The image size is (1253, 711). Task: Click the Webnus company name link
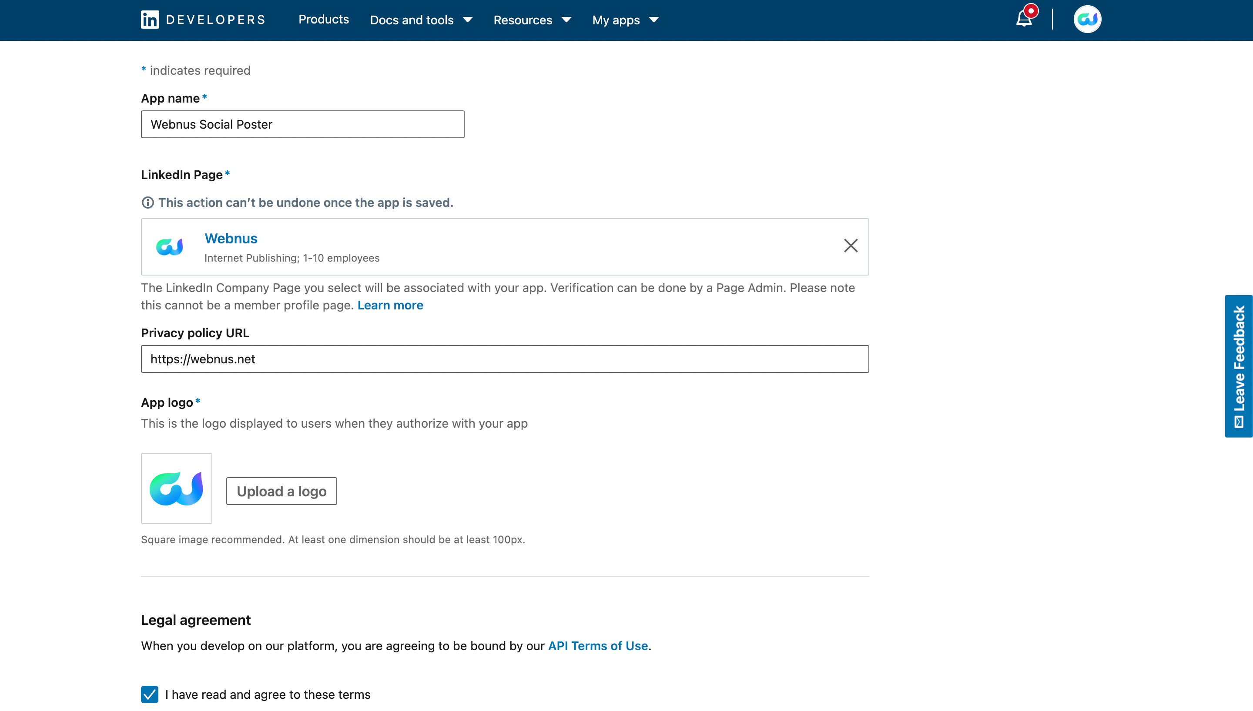(231, 238)
